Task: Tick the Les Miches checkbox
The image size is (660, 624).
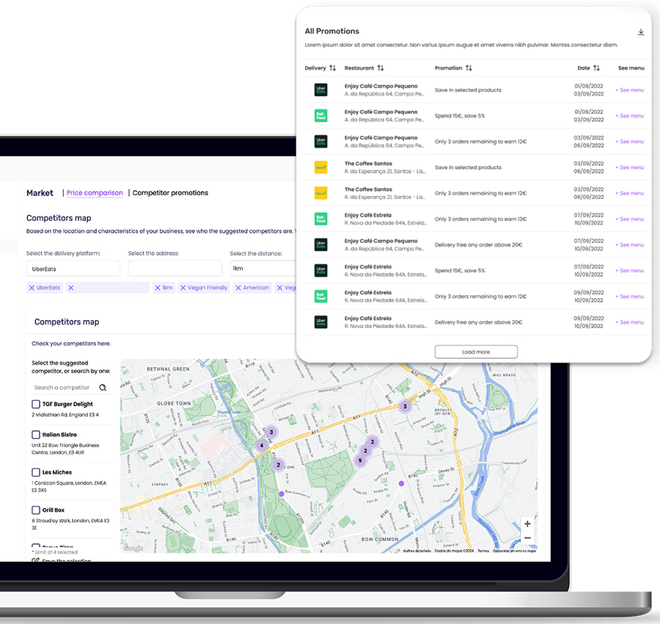Action: coord(36,472)
